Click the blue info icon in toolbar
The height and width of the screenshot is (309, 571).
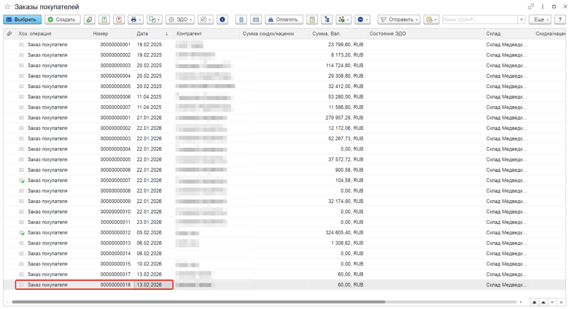pos(222,19)
